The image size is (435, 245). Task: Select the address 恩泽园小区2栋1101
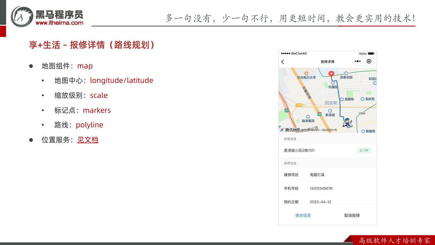299,151
